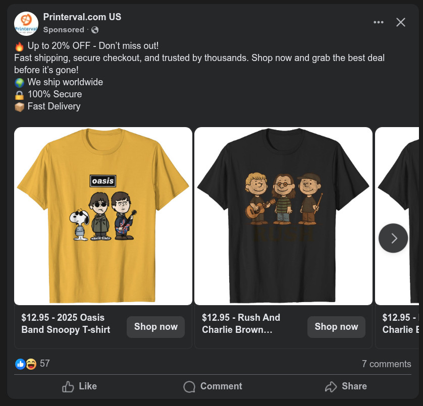The width and height of the screenshot is (423, 406).
Task: Close the sponsored post with X
Action: (401, 22)
